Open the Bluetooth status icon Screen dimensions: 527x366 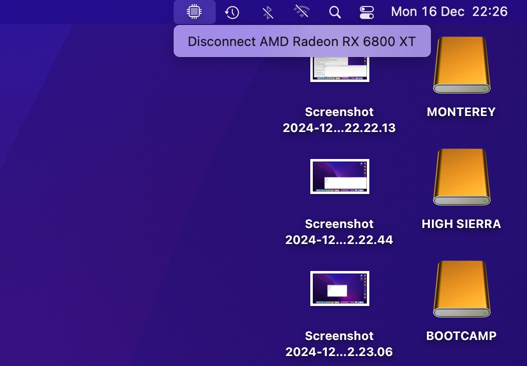[268, 12]
